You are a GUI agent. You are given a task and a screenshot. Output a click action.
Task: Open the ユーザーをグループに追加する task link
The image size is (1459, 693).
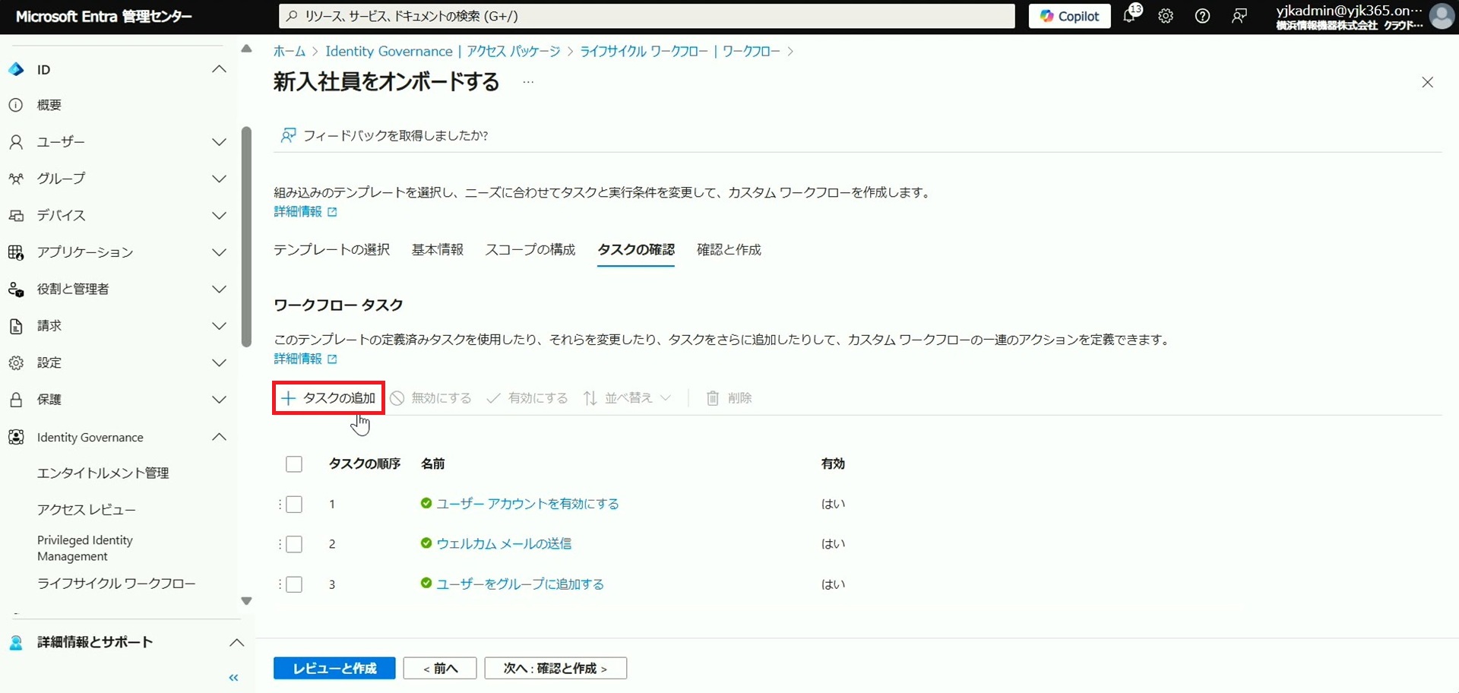tap(520, 584)
